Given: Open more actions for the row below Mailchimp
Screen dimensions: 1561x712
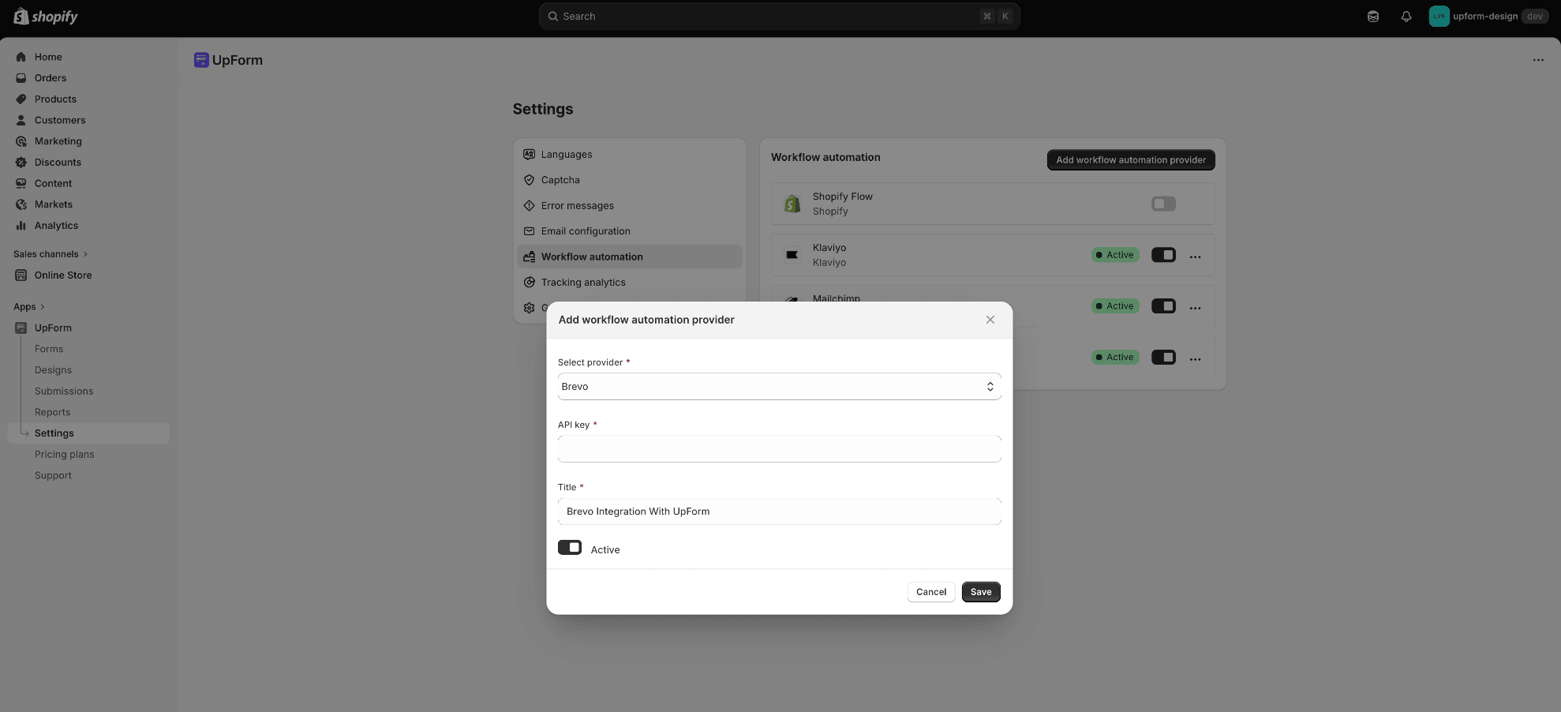Looking at the screenshot, I should point(1195,358).
